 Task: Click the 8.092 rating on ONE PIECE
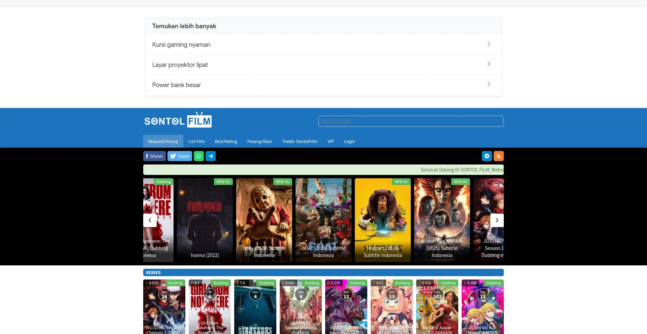[288, 283]
